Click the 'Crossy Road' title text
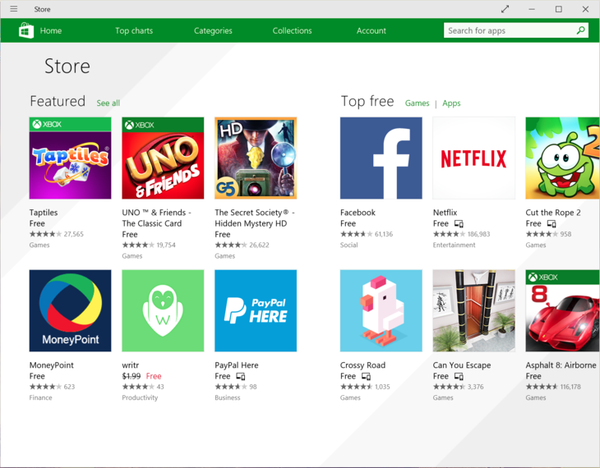The height and width of the screenshot is (468, 600). coord(362,365)
